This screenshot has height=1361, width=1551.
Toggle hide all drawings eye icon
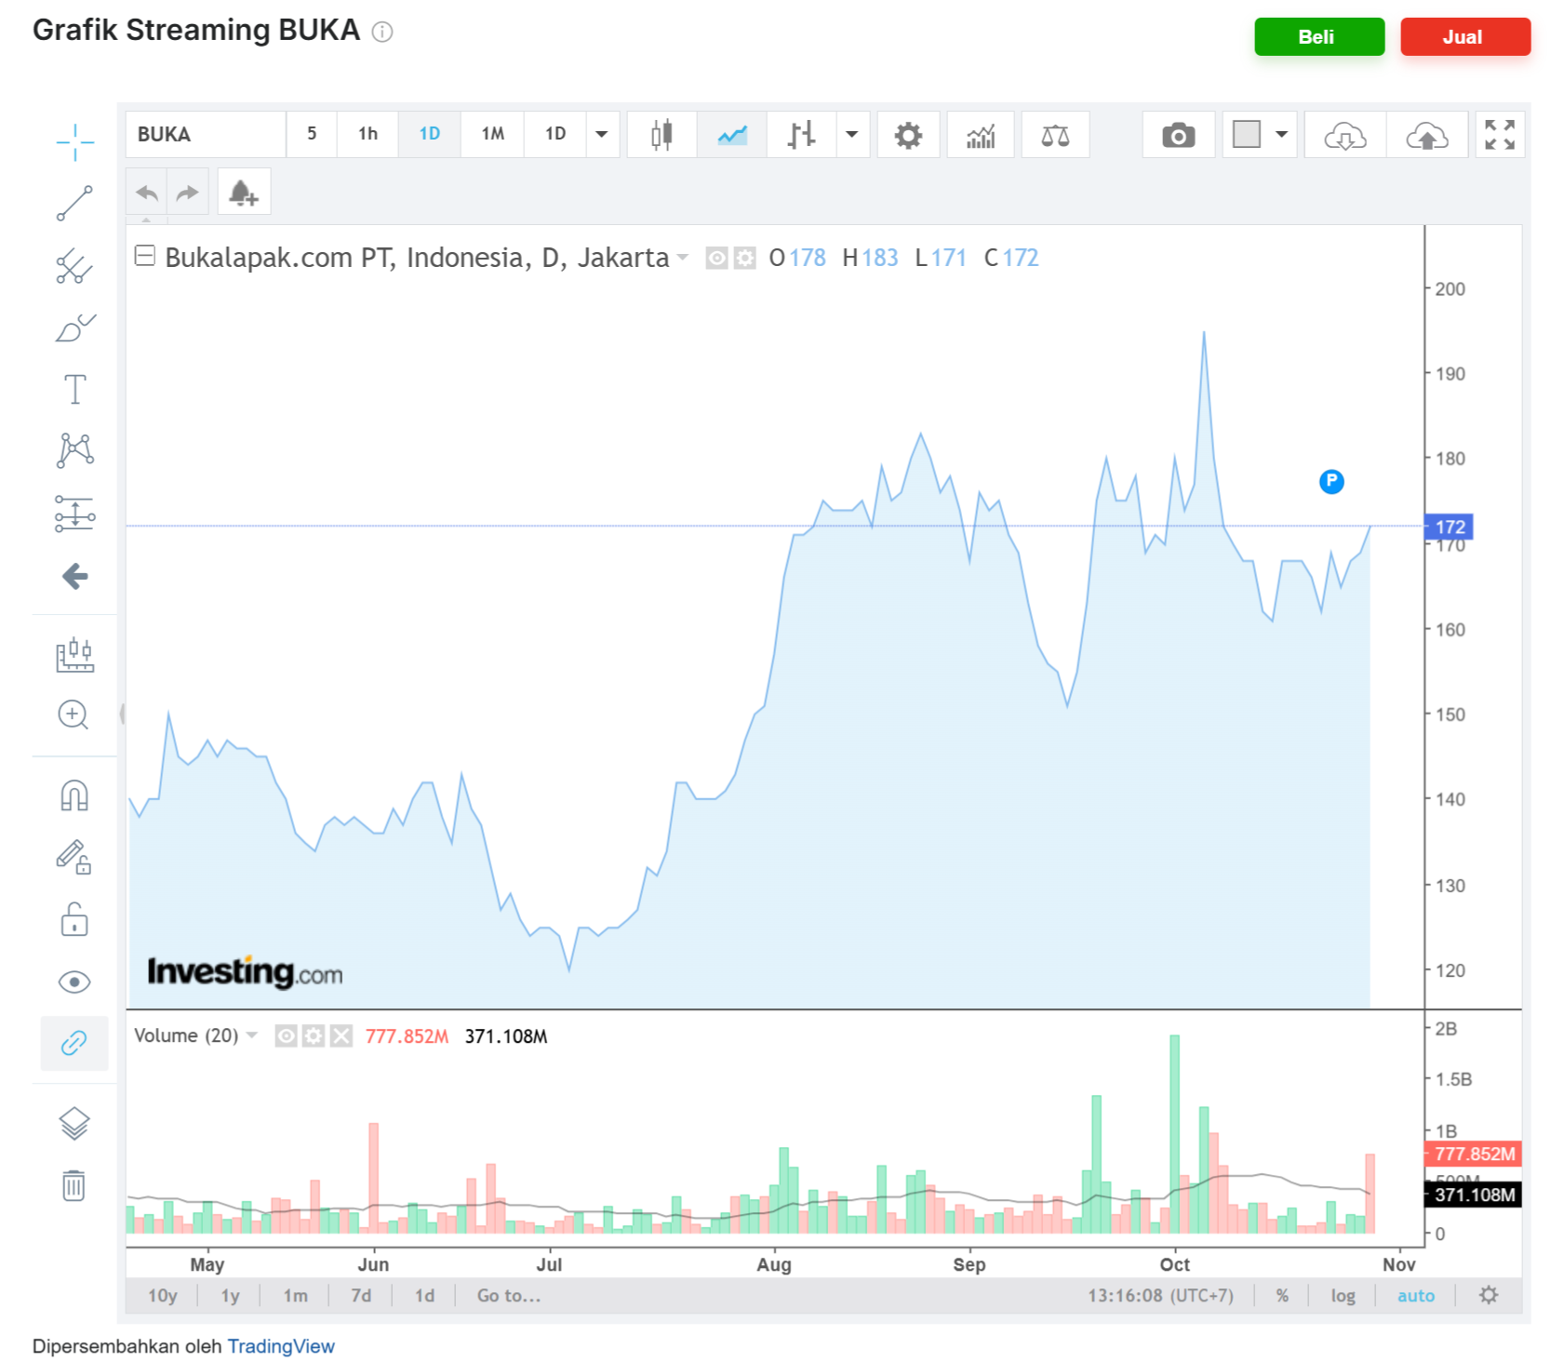74,982
